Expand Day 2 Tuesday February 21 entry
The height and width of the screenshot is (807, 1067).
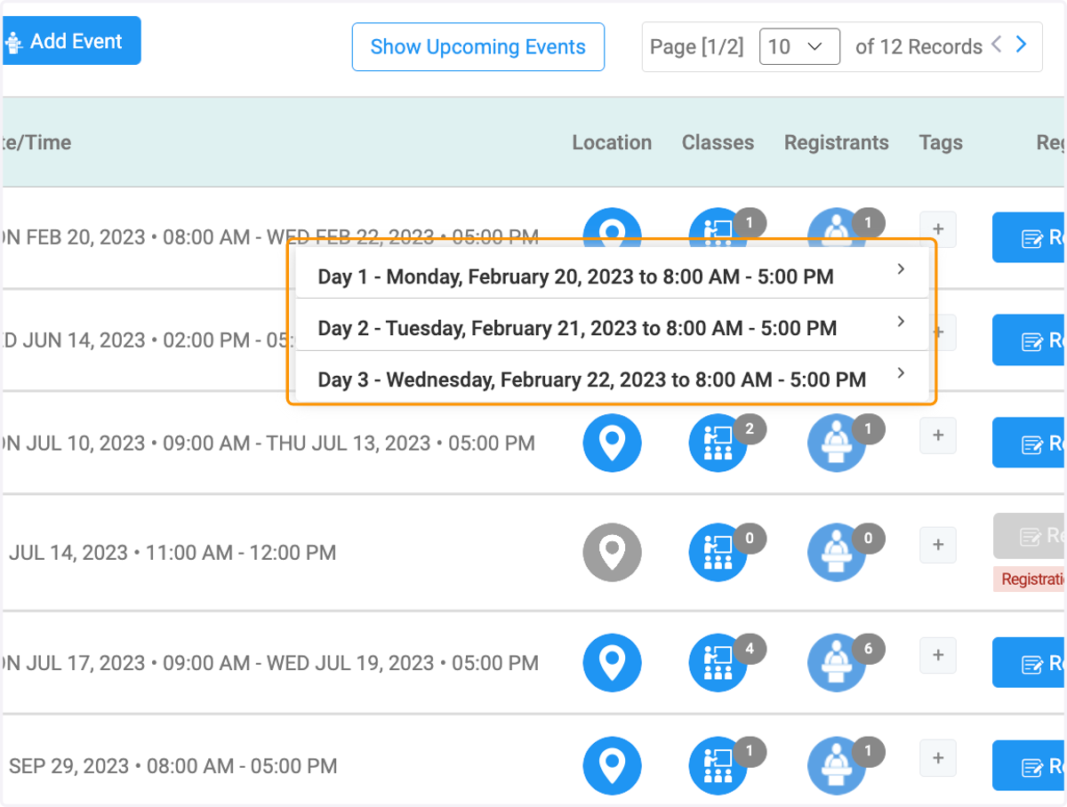pos(613,324)
